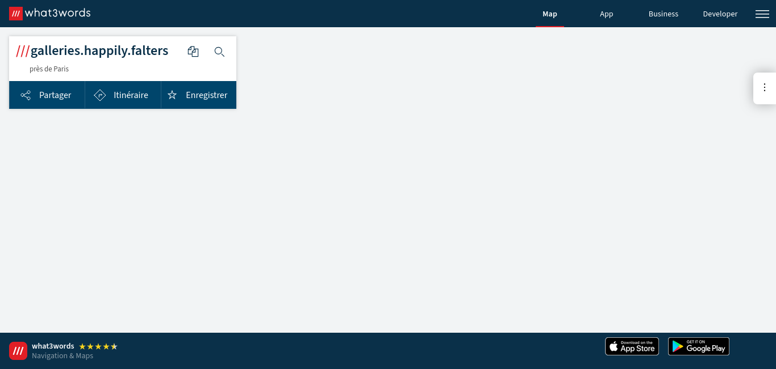Open the hamburger menu
Viewport: 776px width, 369px height.
(x=762, y=14)
